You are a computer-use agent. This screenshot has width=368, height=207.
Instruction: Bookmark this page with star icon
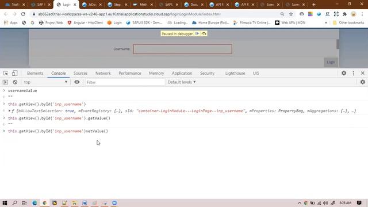click(291, 14)
